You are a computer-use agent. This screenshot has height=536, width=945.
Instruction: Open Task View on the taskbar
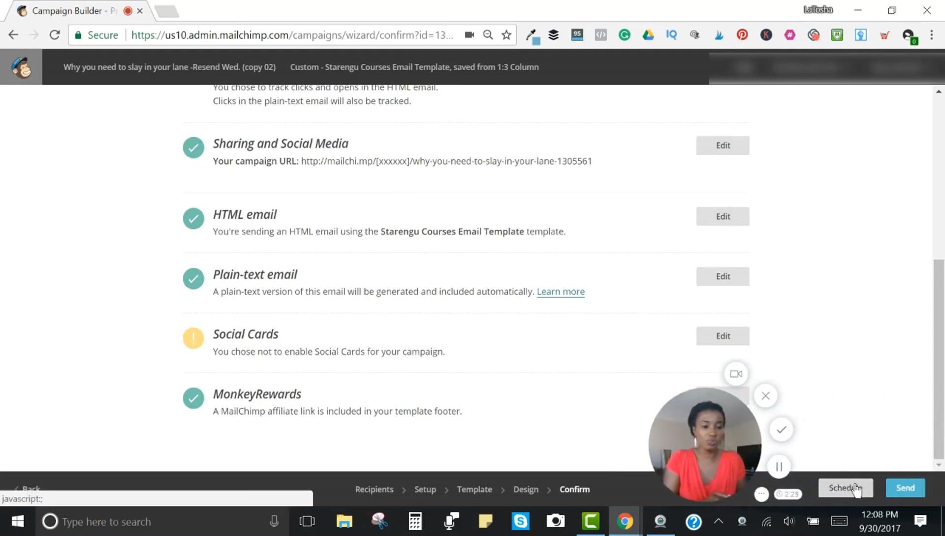(307, 521)
